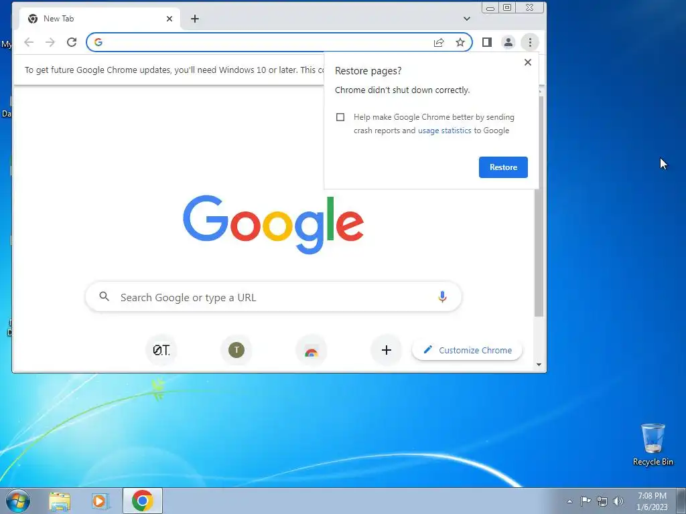Open the OT. shortcut tile
This screenshot has height=514, width=686.
[x=161, y=350]
